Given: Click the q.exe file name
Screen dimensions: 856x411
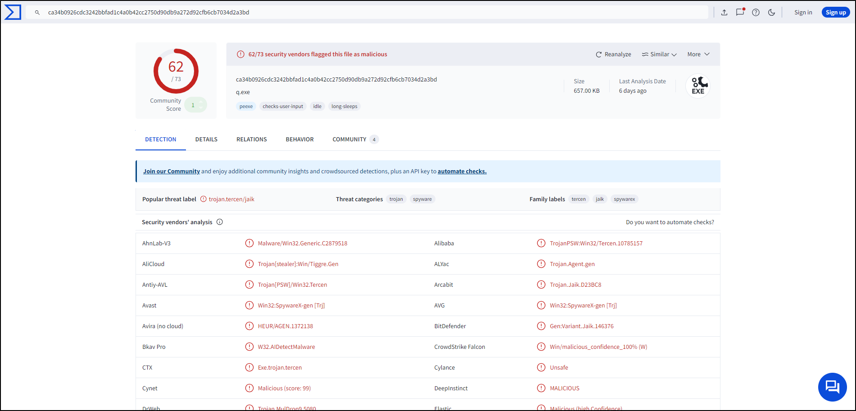Looking at the screenshot, I should [243, 92].
